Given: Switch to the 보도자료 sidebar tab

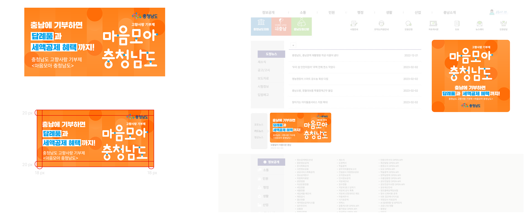Looking at the screenshot, I should click(263, 78).
